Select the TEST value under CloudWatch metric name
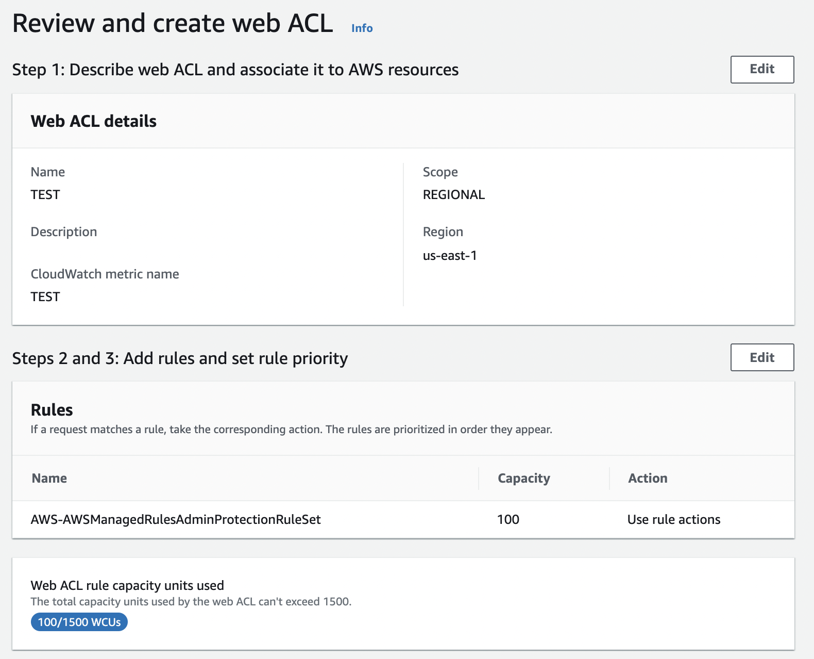814x659 pixels. pos(45,296)
